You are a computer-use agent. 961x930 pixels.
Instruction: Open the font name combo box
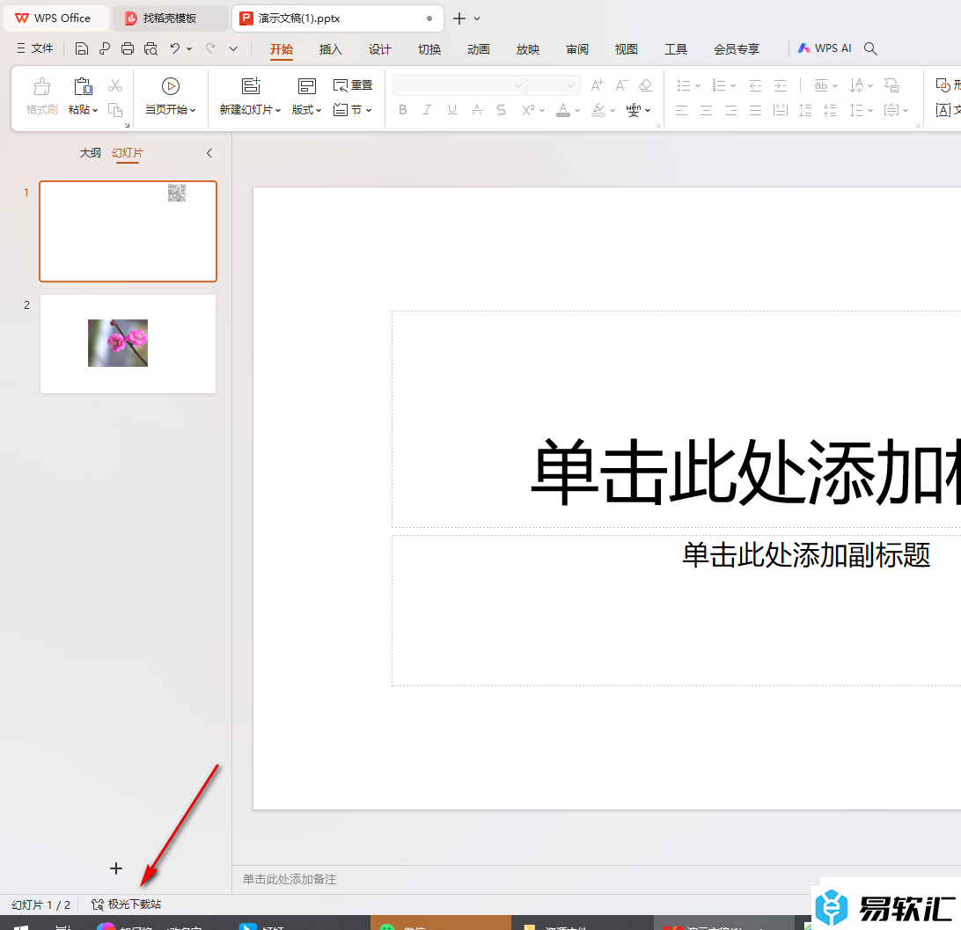pyautogui.click(x=459, y=85)
